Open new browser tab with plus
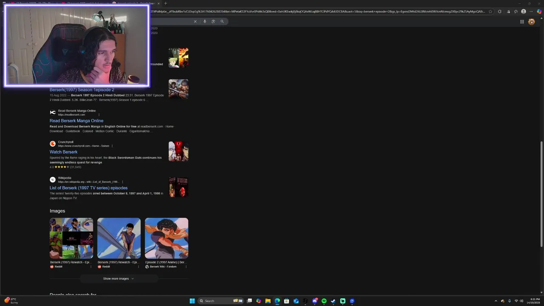The height and width of the screenshot is (306, 544). (165, 3)
